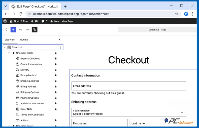Viewport: 199px width, 128px height.
Task: Click the Shipping address section heading
Action: pos(84,102)
